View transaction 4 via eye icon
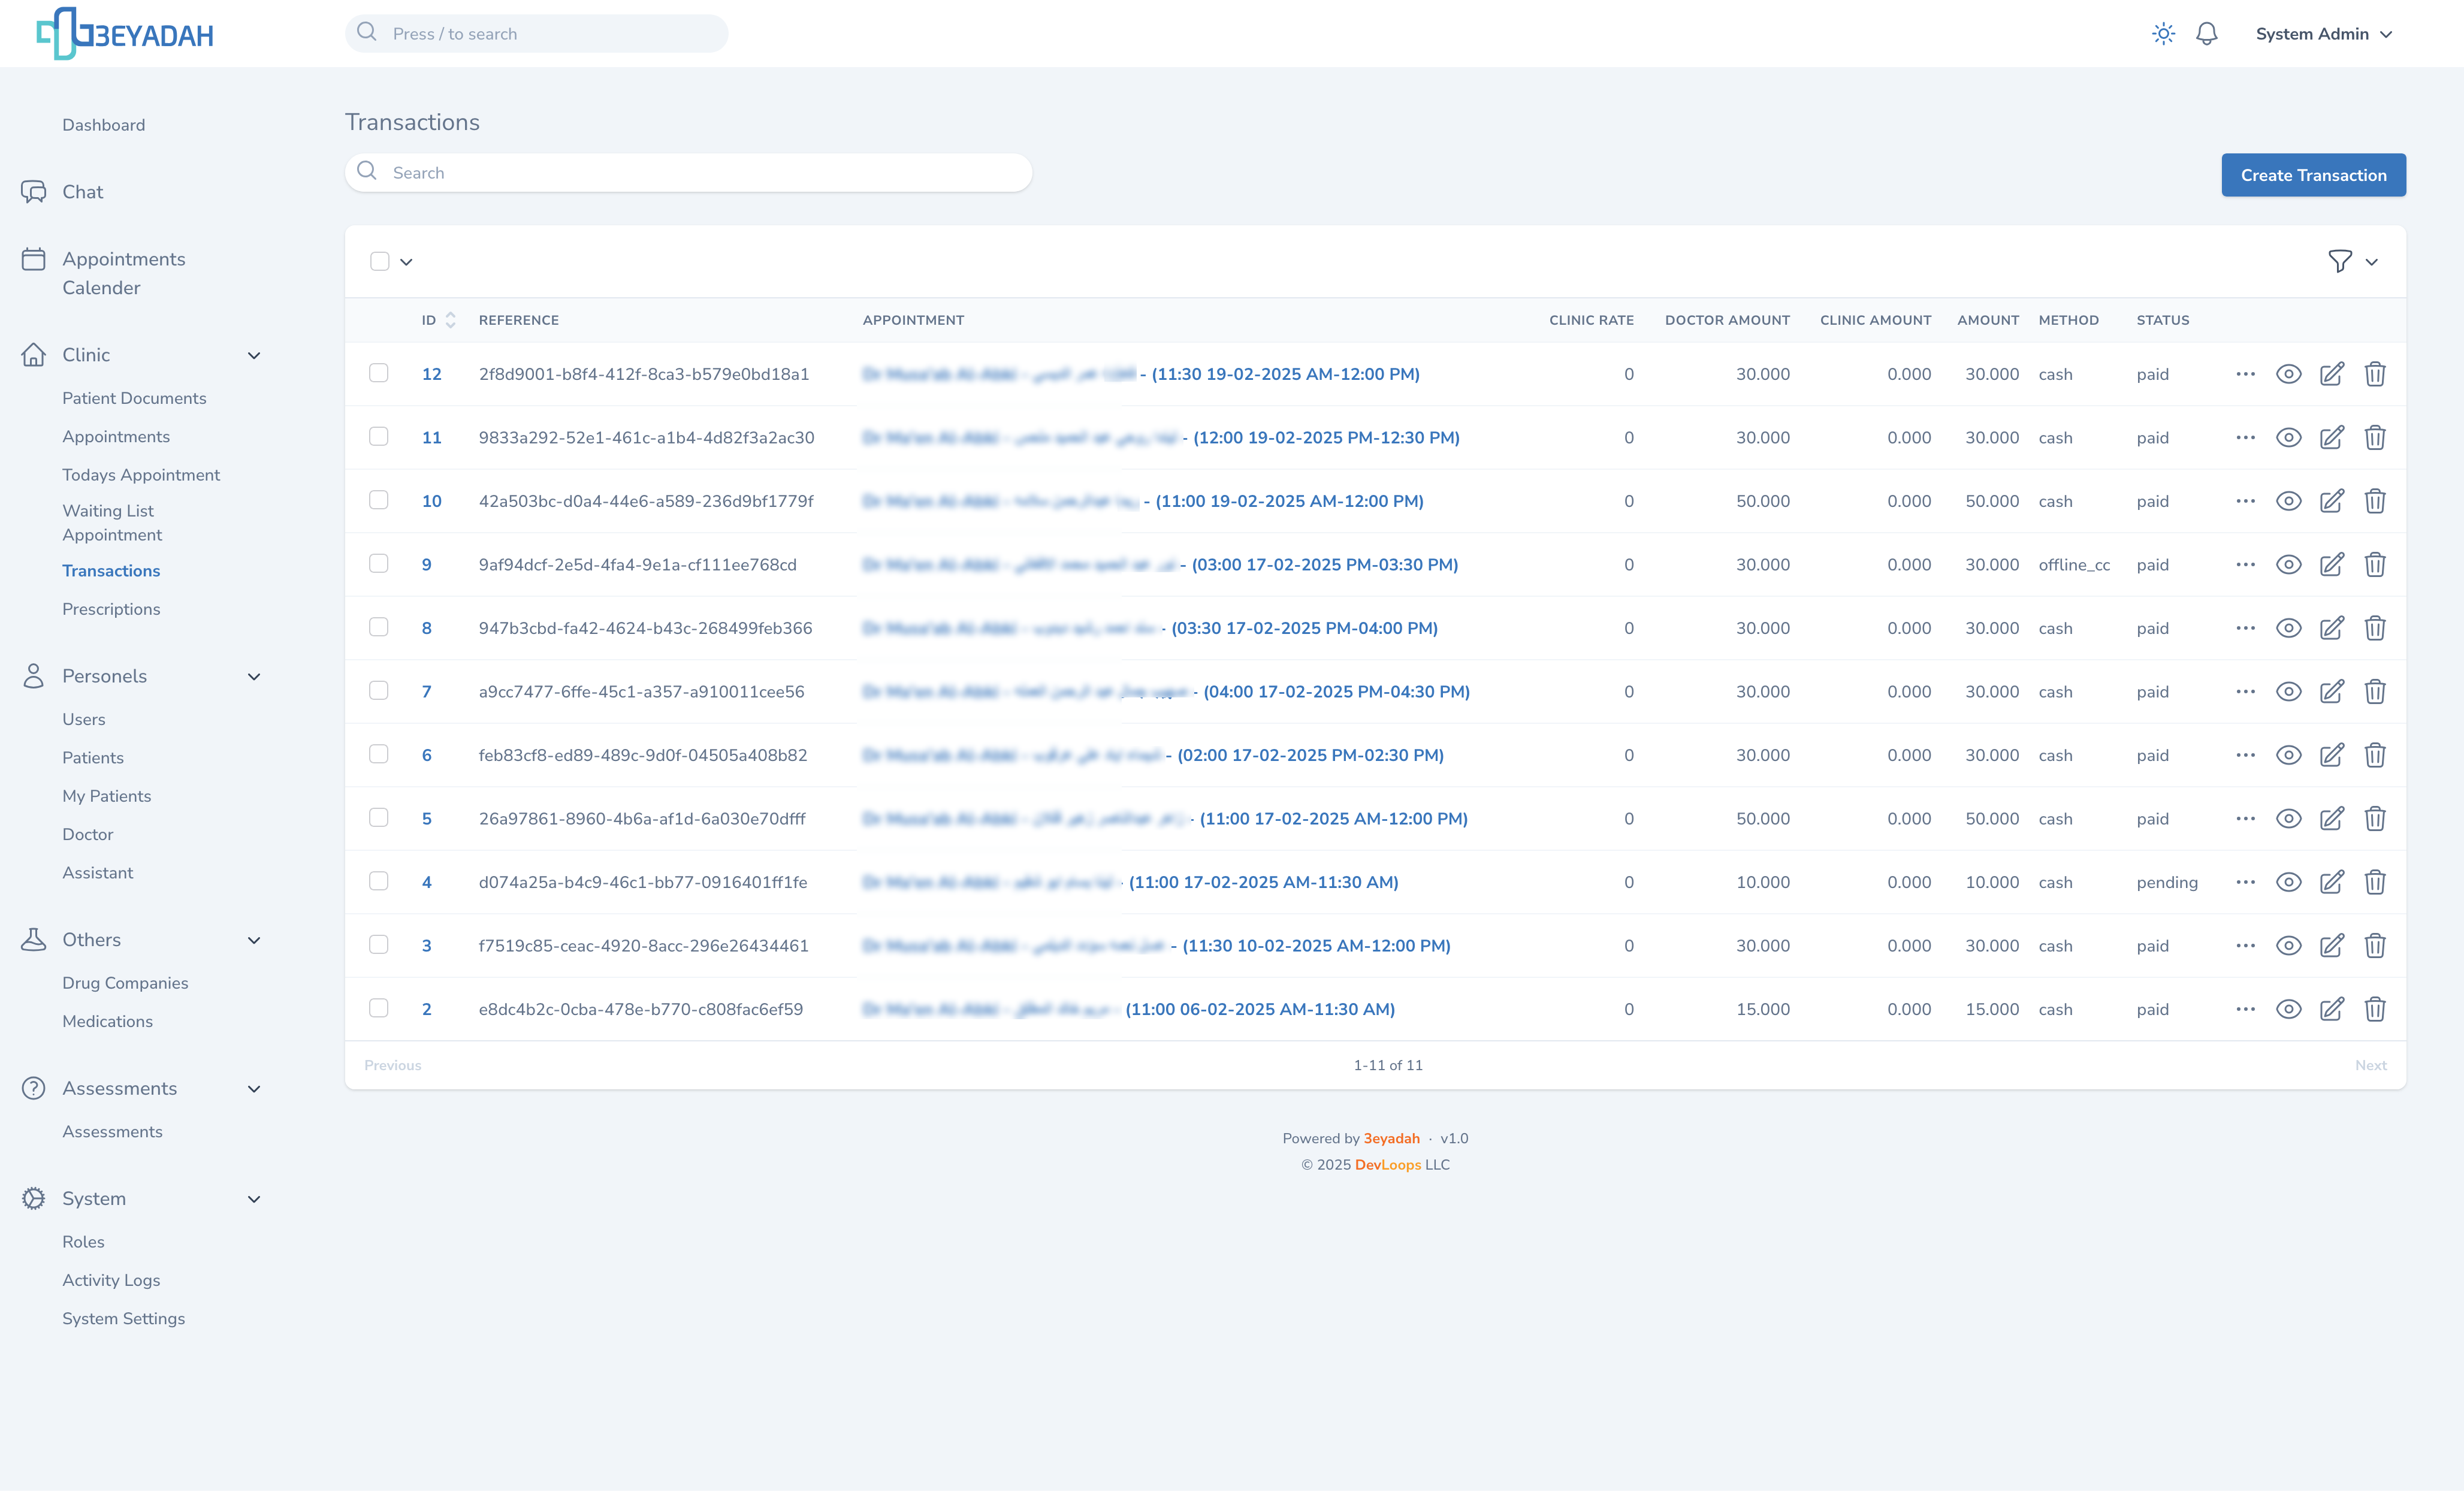The height and width of the screenshot is (1492, 2464). coord(2288,882)
